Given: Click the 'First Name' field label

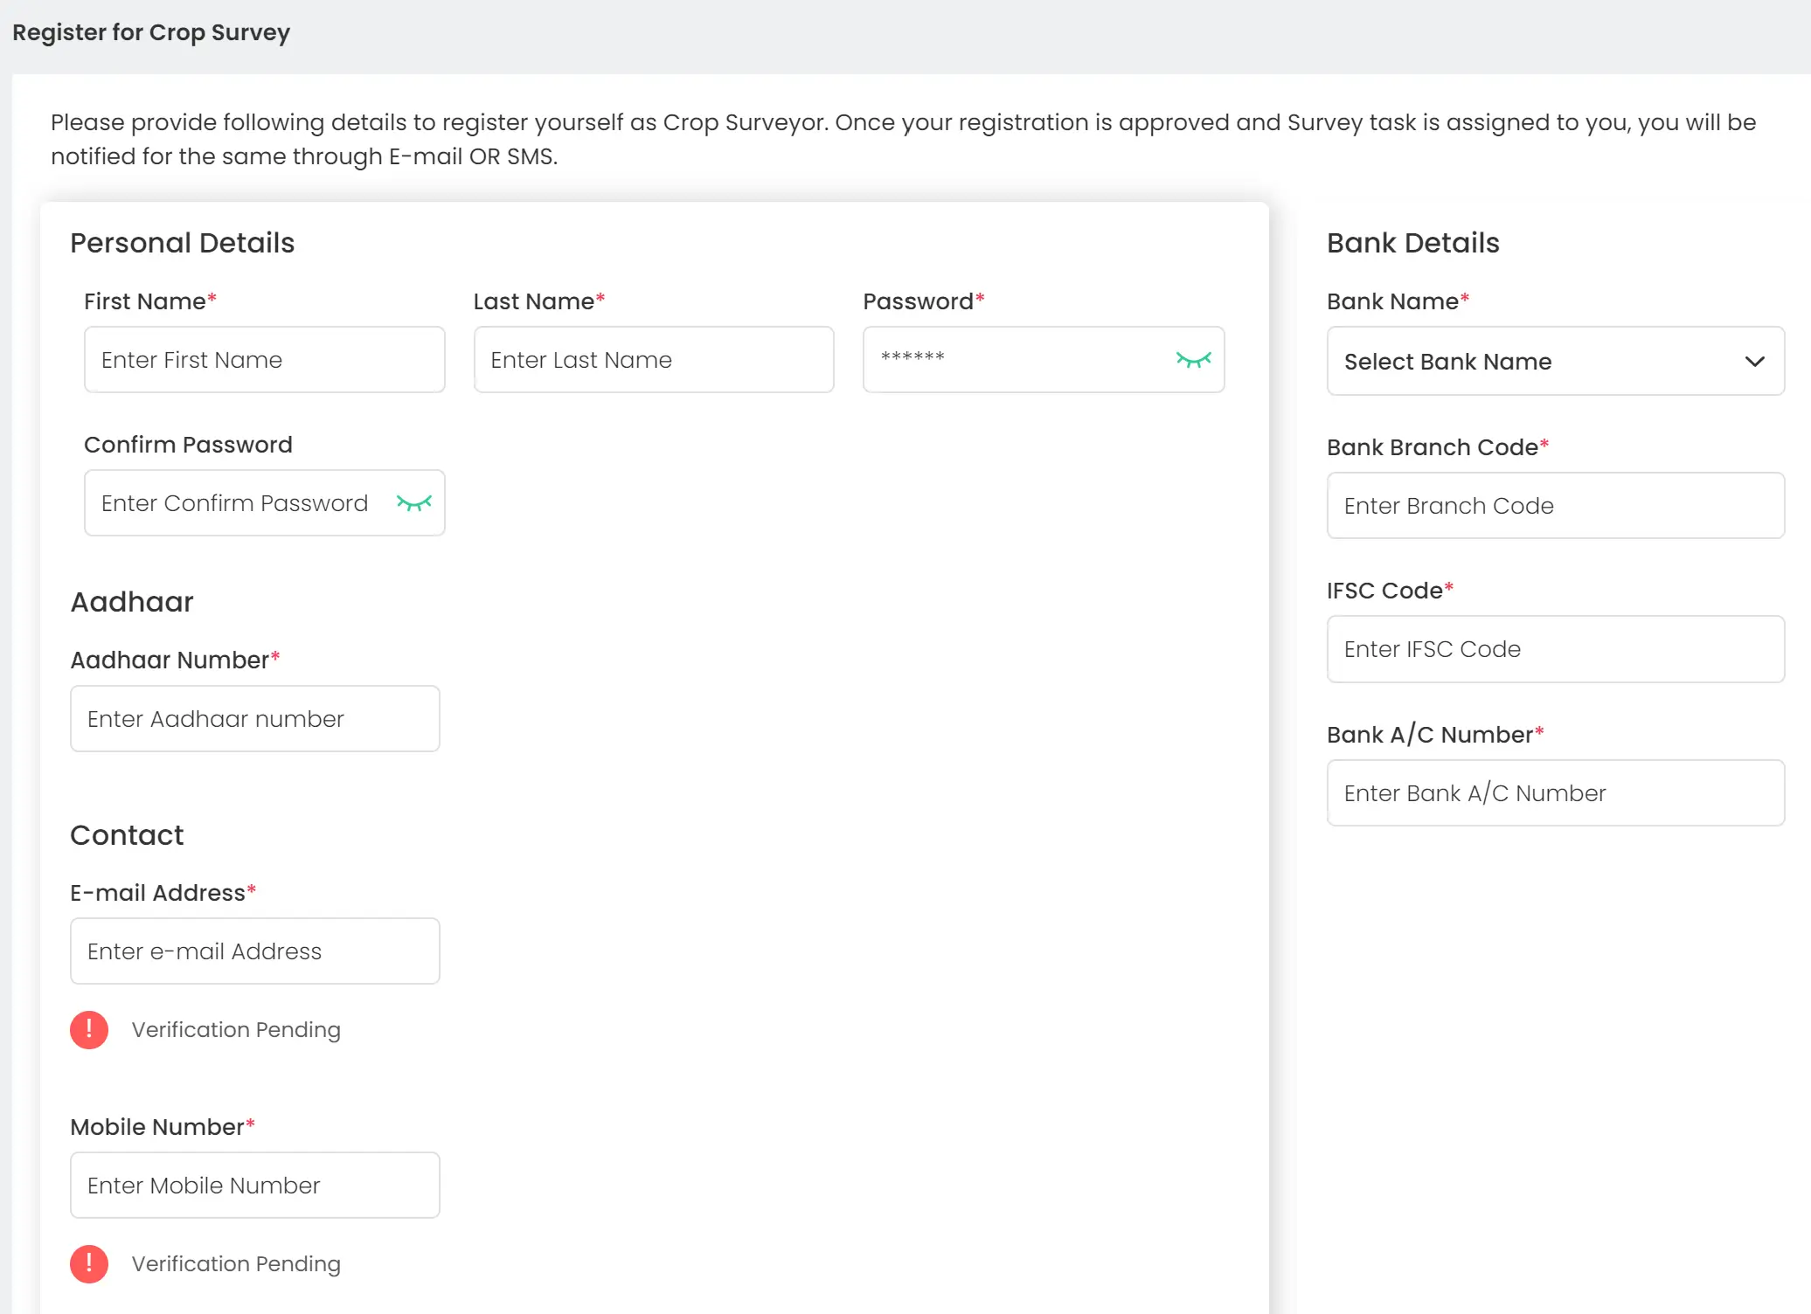Looking at the screenshot, I should click(x=149, y=301).
